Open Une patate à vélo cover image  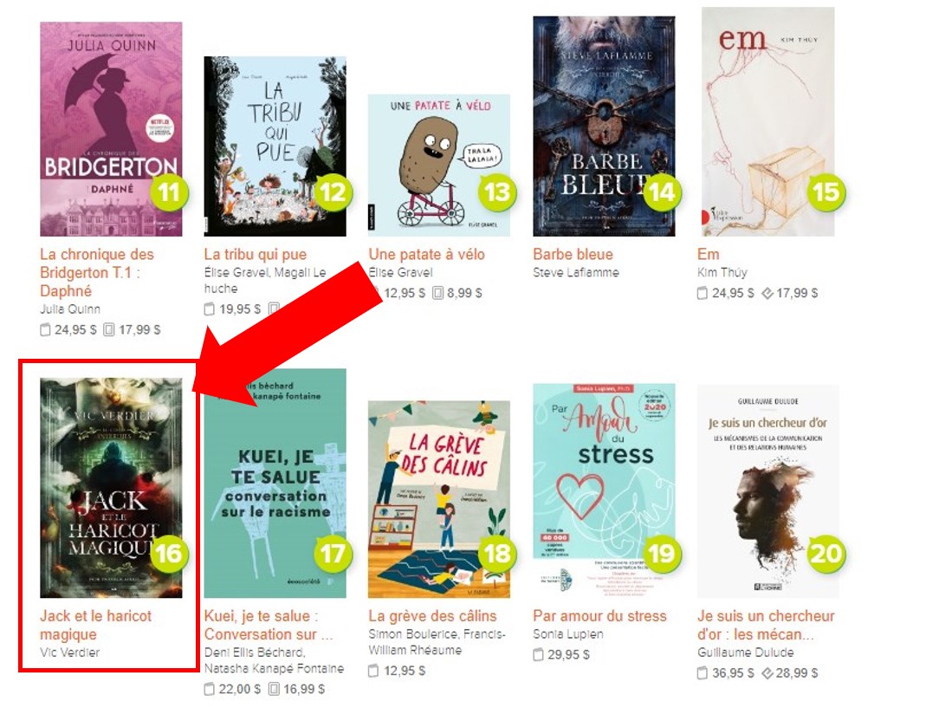(x=439, y=165)
